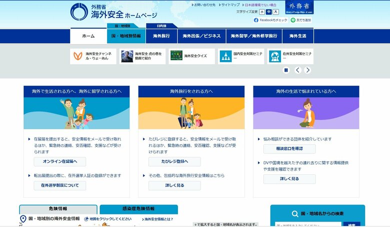Click Facebookもチェック link text
This screenshot has height=227, width=390.
pos(273,20)
